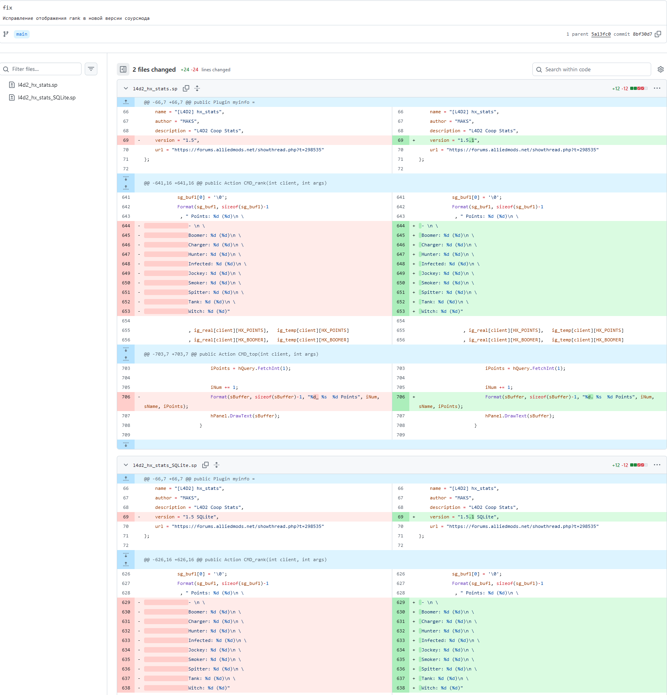Expand lines up before the CMD_top hunk
Image resolution: width=667 pixels, height=695 pixels.
[x=126, y=359]
